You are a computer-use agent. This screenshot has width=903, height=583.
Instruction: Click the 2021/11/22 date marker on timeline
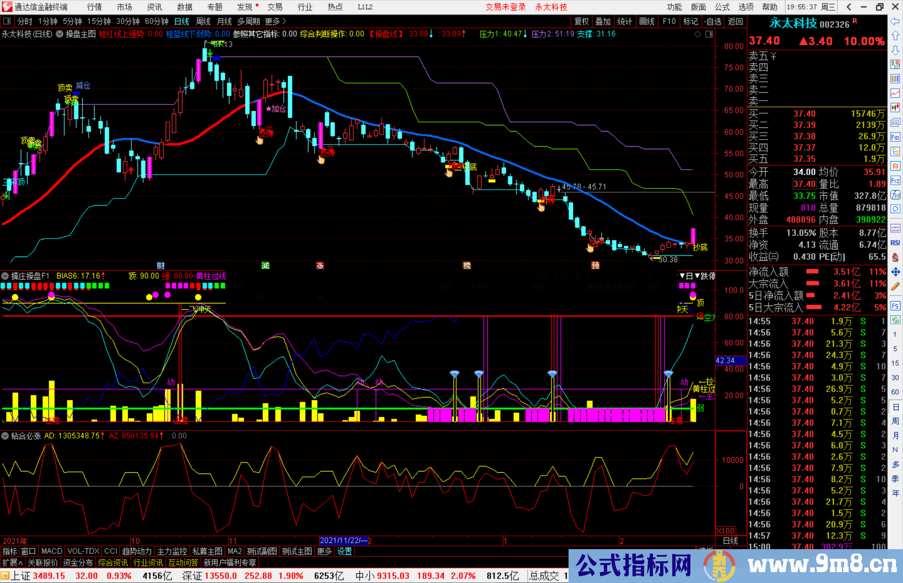[x=344, y=540]
